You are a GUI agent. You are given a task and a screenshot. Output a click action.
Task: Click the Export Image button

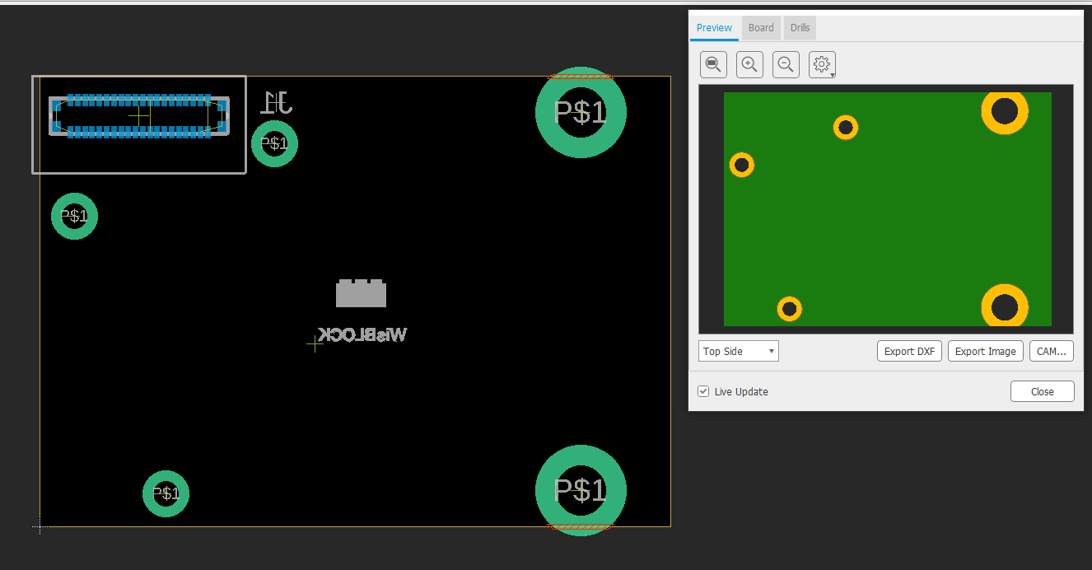[x=985, y=351]
